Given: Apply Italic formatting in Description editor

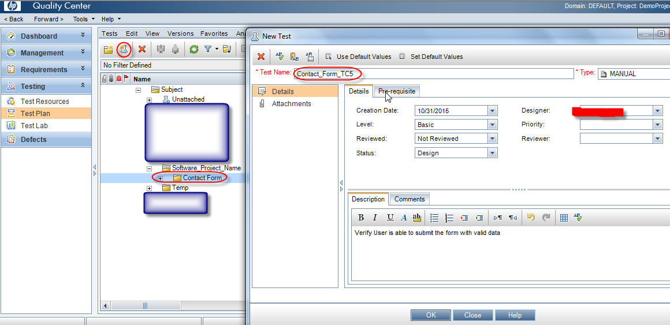Looking at the screenshot, I should (x=375, y=218).
